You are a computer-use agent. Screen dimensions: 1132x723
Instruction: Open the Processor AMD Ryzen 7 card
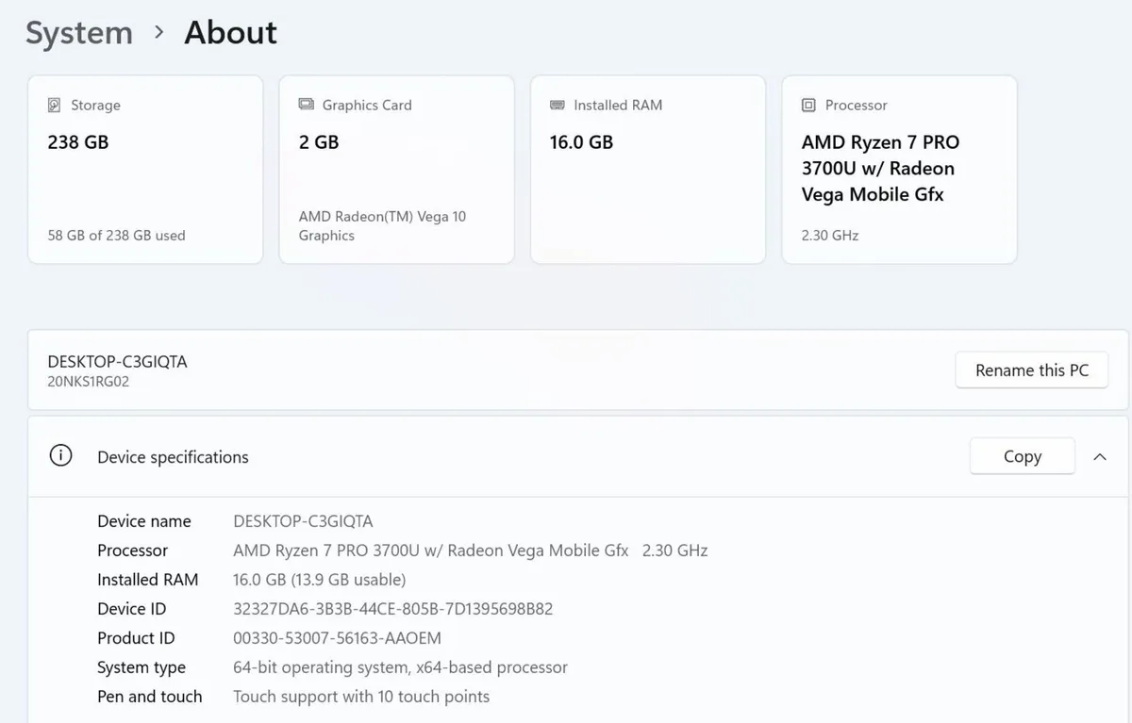pos(900,170)
